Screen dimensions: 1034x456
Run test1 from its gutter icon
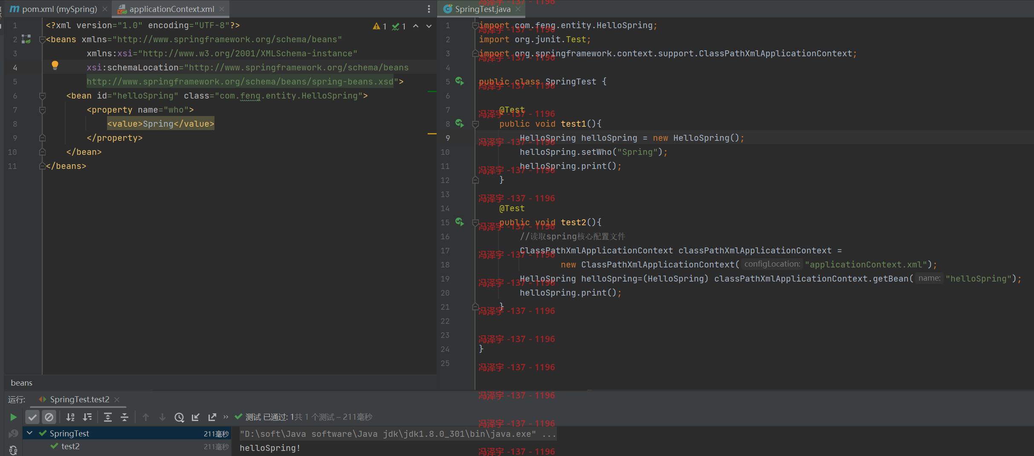[x=460, y=123]
